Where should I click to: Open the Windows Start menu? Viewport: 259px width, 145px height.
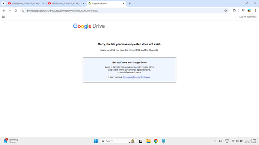(96, 141)
